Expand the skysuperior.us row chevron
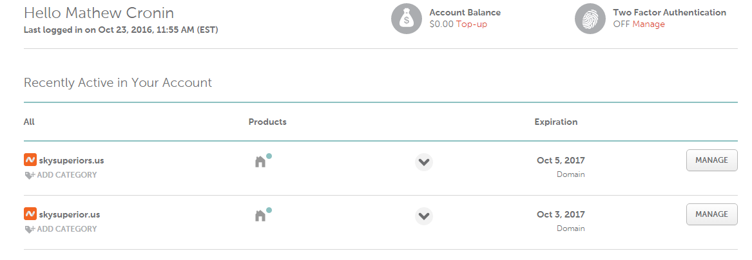Image resolution: width=752 pixels, height=260 pixels. [x=423, y=216]
